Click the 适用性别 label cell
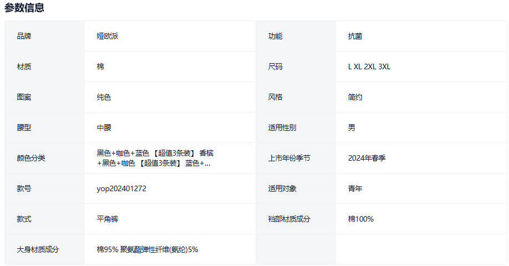 (282, 127)
